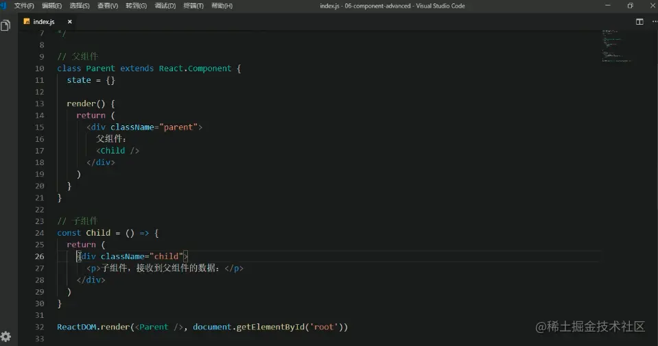This screenshot has height=346, width=658.
Task: Restore down the Visual Studio Code window
Action: [630, 5]
